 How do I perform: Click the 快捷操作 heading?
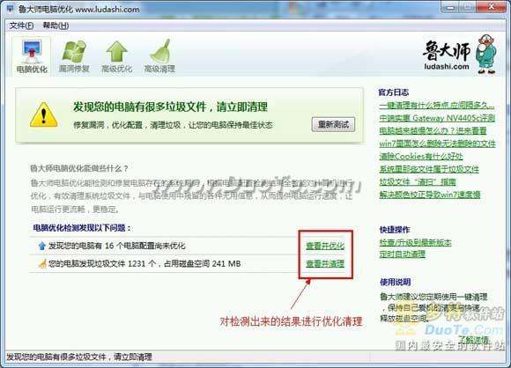tap(395, 230)
